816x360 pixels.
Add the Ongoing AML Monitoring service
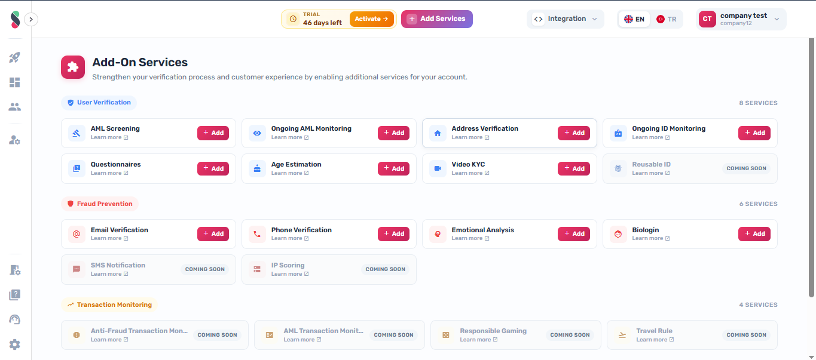point(394,133)
